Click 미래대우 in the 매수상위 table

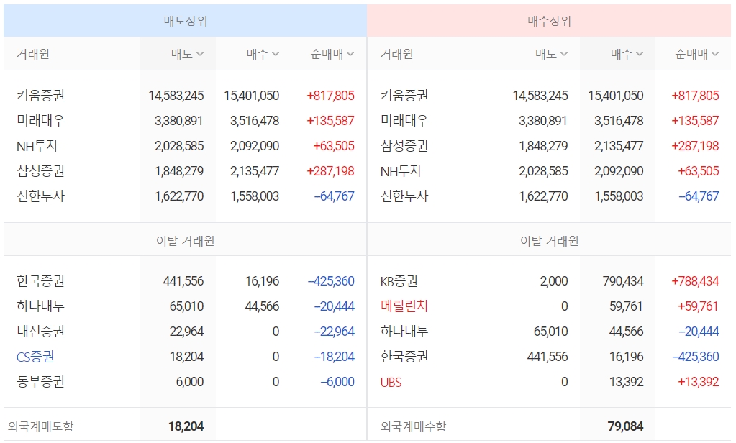point(404,121)
